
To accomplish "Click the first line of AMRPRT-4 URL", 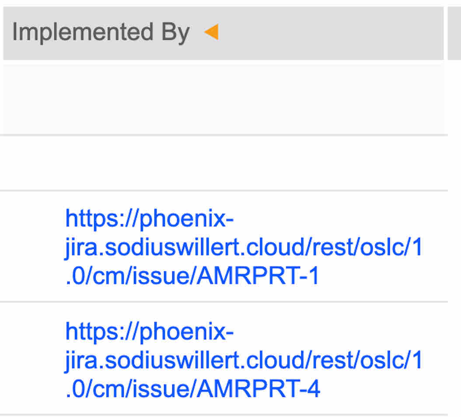I will click(149, 332).
